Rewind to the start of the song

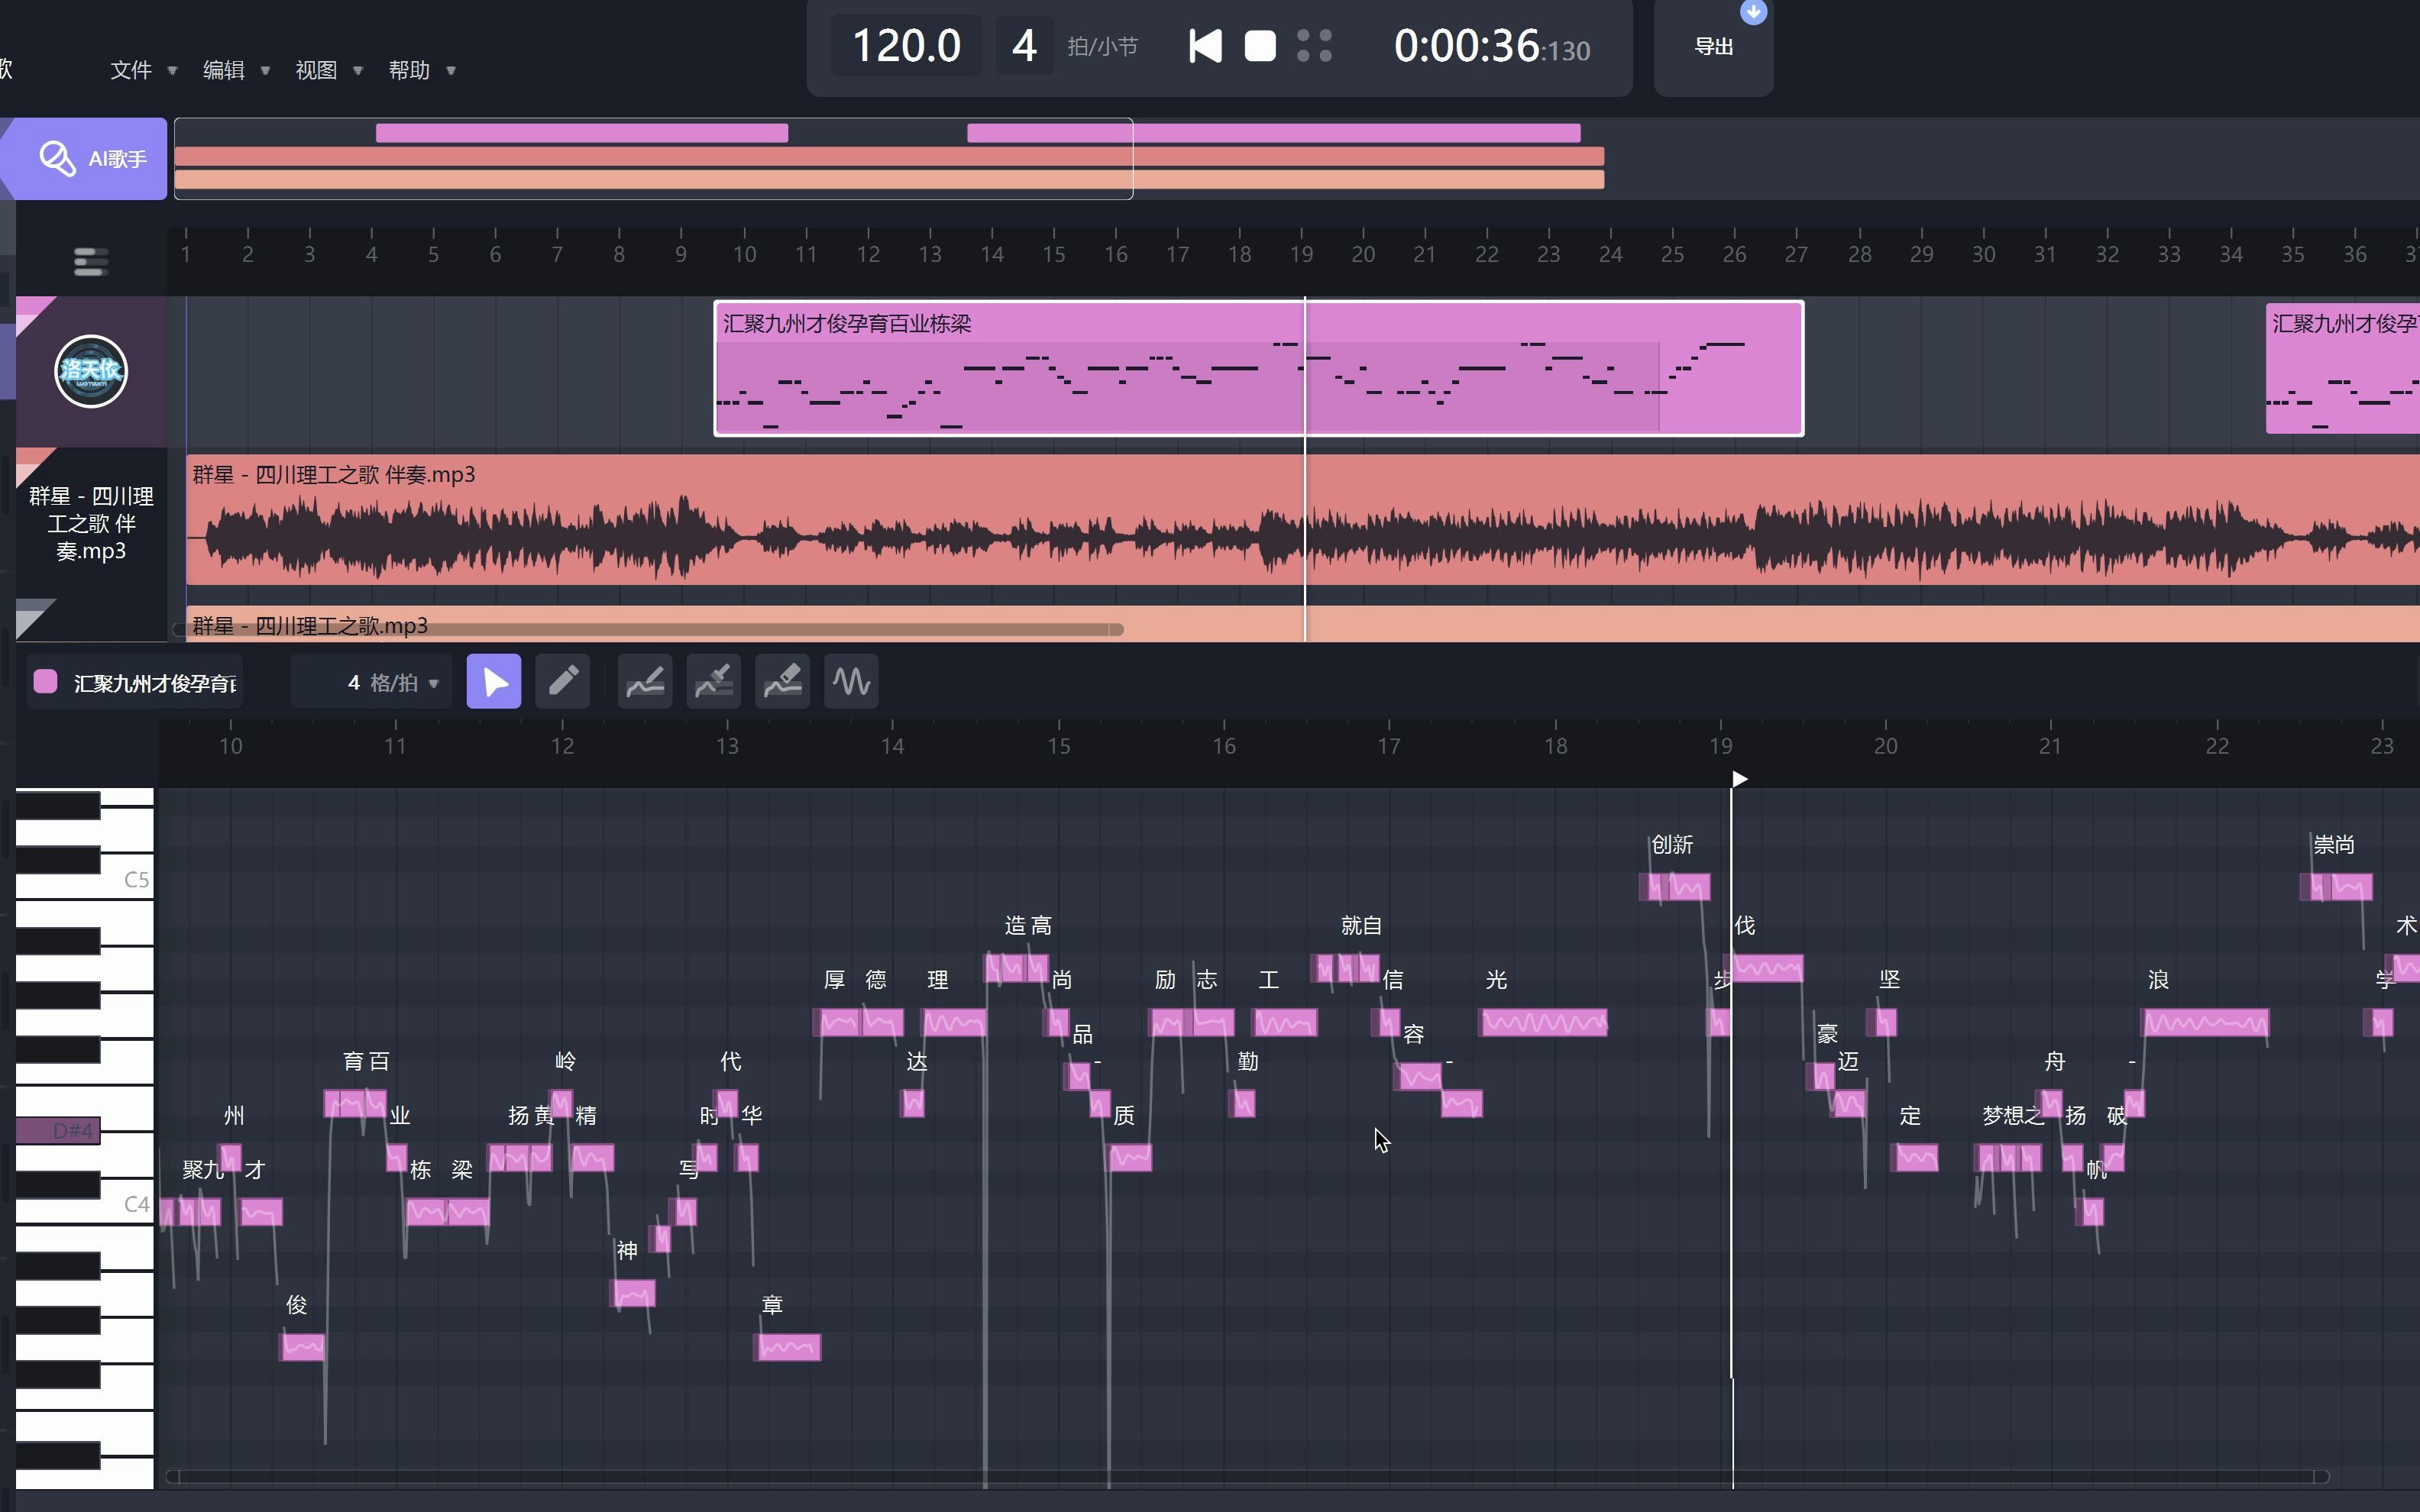tap(1205, 46)
